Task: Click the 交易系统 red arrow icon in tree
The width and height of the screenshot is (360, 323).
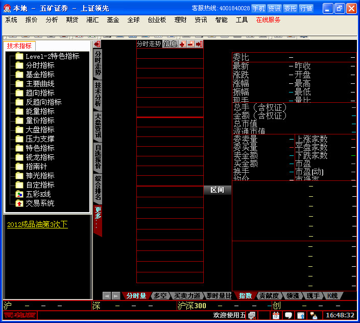Action: coord(19,203)
